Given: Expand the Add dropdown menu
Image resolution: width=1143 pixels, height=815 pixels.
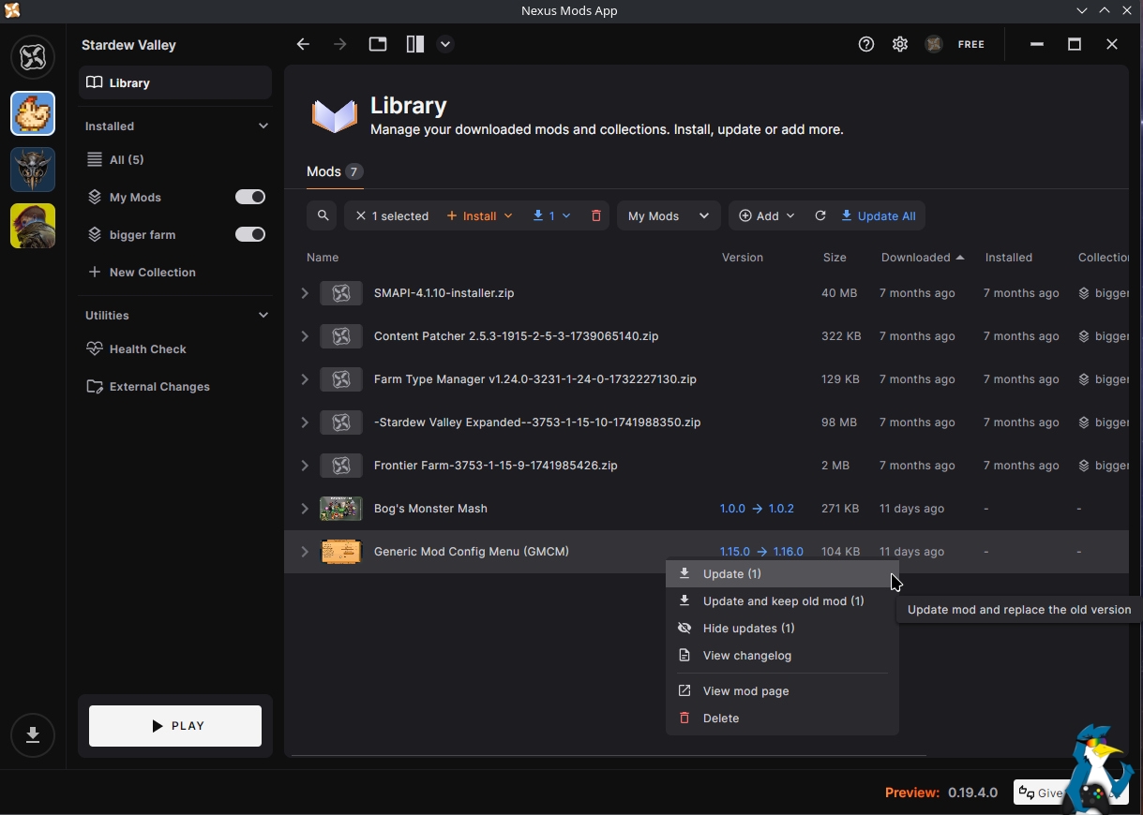Looking at the screenshot, I should pyautogui.click(x=766, y=215).
